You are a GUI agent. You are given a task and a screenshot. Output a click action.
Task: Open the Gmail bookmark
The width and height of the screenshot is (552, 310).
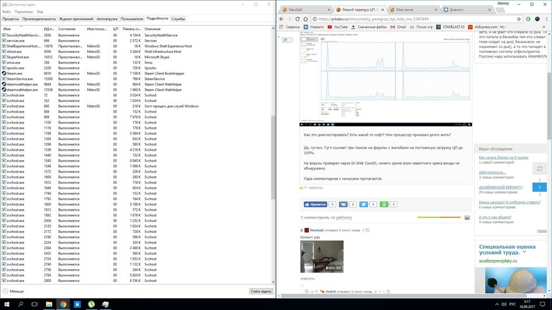tap(398, 26)
